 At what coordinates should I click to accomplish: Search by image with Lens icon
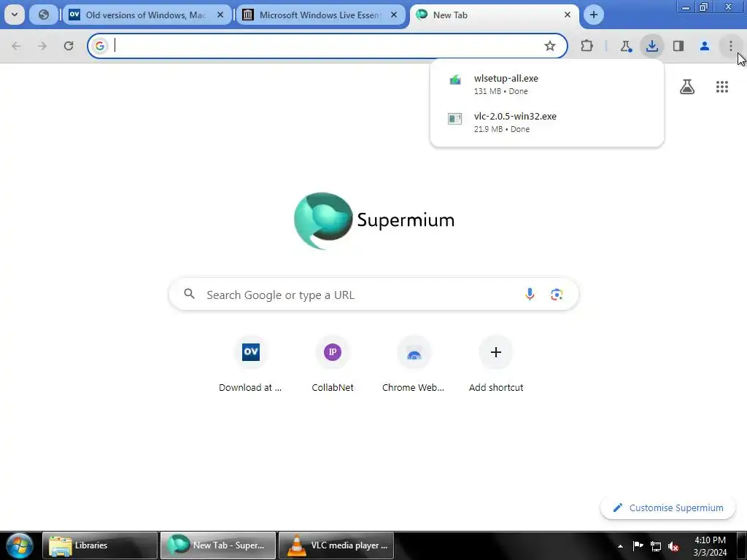(557, 295)
